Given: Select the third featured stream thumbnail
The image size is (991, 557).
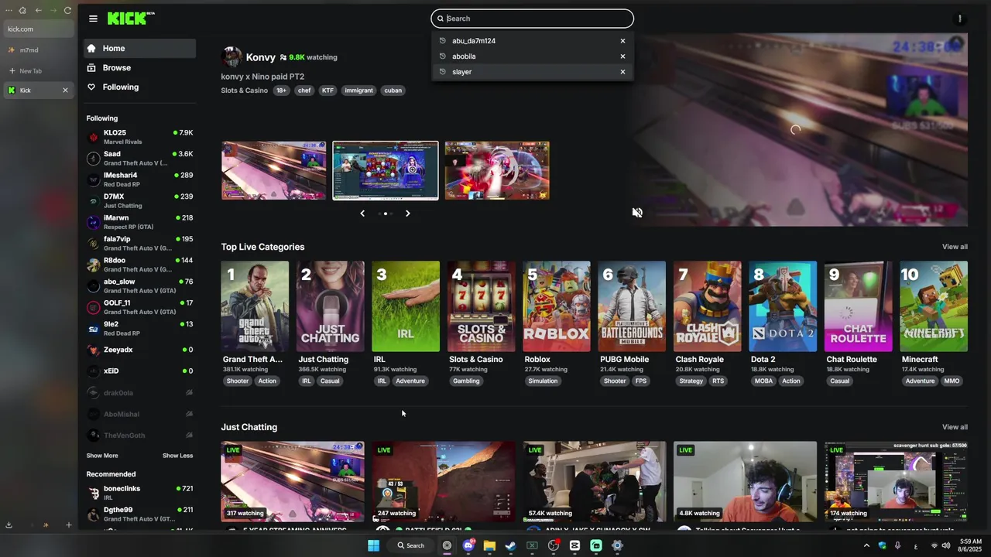Looking at the screenshot, I should point(497,170).
